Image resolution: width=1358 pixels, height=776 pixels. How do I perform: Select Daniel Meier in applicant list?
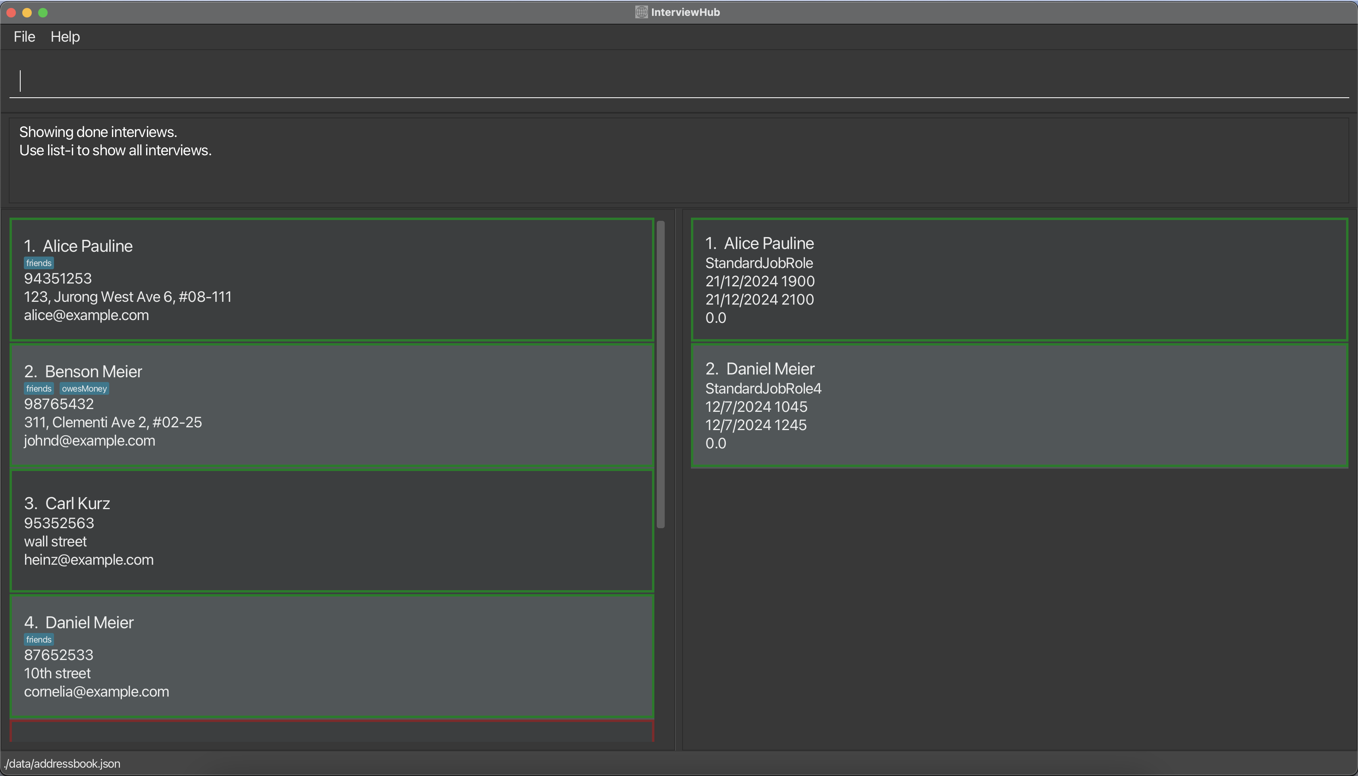point(89,622)
